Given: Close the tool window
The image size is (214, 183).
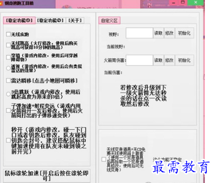Looking at the screenshot, I should click(x=196, y=3).
